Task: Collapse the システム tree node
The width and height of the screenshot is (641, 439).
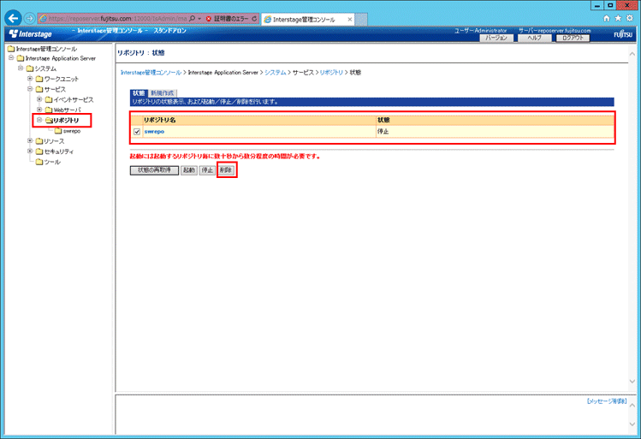Action: tap(21, 68)
